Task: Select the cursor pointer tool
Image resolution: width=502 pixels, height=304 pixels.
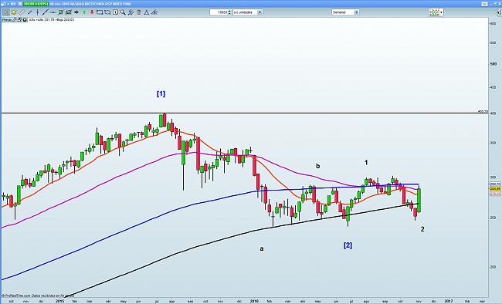Action: pos(6,12)
